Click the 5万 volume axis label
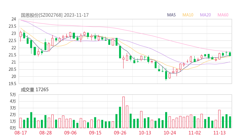The image size is (235, 140). tap(13, 94)
